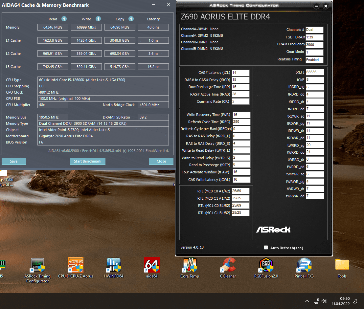
Task: Open RGBFusion2.0 desktop shortcut
Action: (266, 268)
